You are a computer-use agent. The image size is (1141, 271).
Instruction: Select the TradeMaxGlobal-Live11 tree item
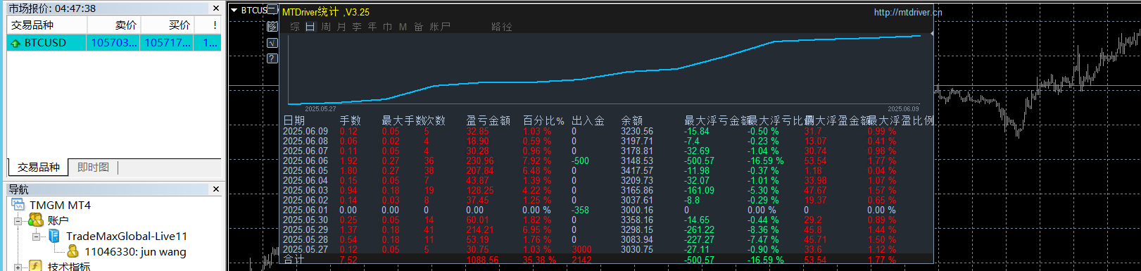point(127,237)
